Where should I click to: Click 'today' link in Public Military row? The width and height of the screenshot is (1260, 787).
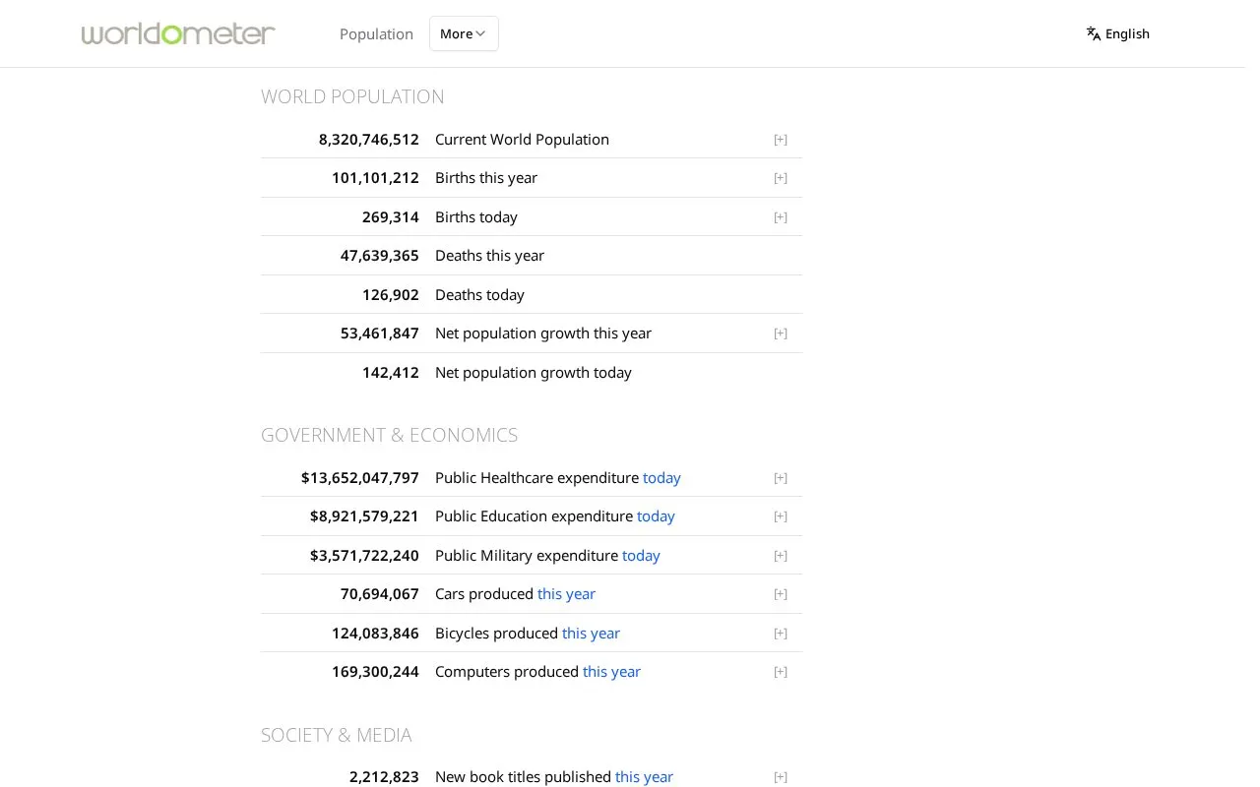point(641,556)
